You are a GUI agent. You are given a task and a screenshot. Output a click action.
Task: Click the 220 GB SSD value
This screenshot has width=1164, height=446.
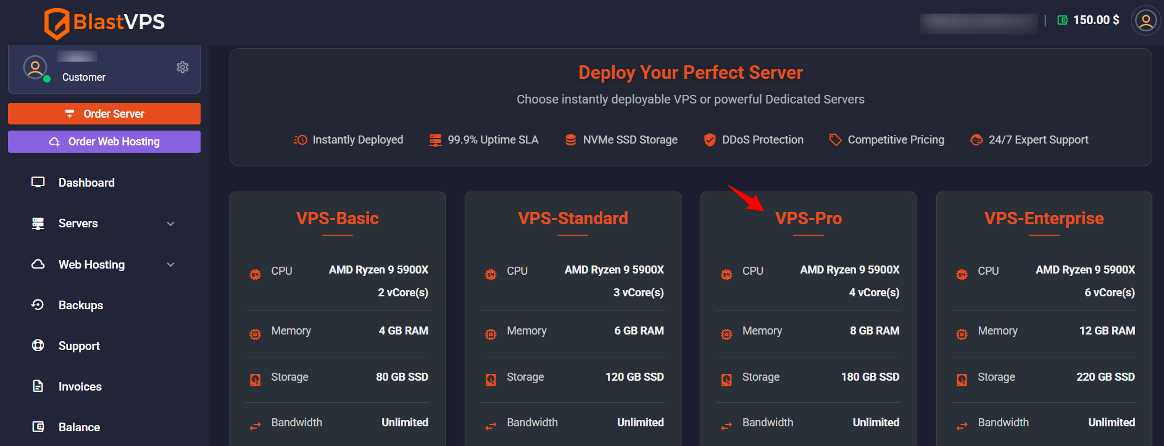(x=1106, y=377)
